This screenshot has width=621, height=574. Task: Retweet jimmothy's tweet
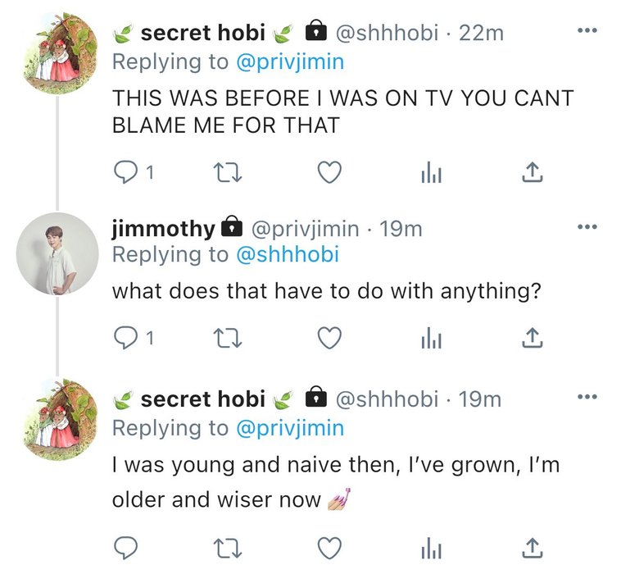(x=224, y=337)
